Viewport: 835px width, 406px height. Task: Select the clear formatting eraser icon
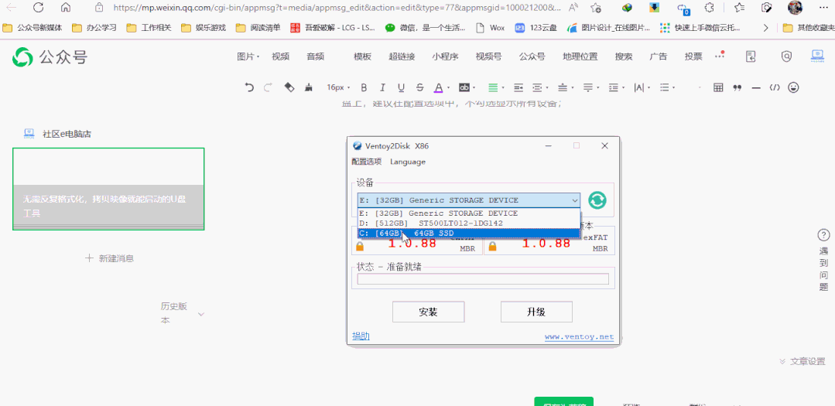[x=289, y=88]
